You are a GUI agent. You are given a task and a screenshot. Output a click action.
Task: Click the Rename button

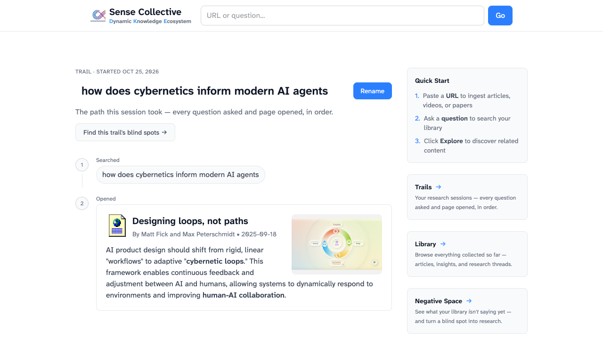[373, 91]
